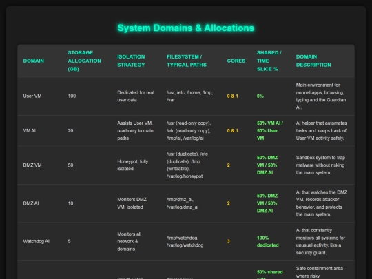372x279 pixels.
Task: Click '50% VM AI / 50% User VM' cell
Action: pos(270,131)
